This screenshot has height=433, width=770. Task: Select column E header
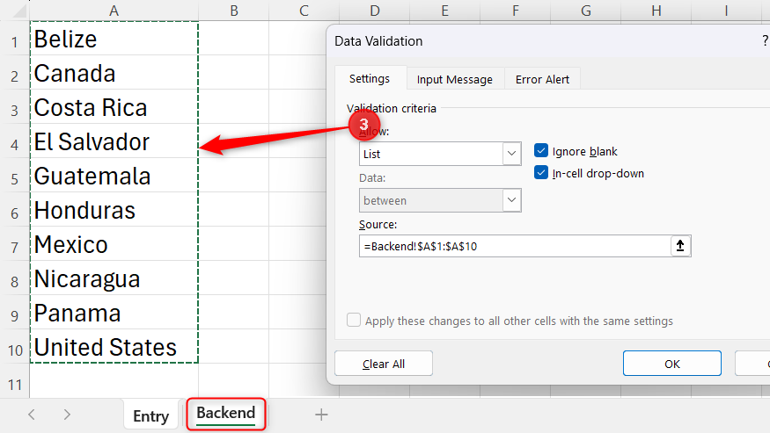(445, 11)
